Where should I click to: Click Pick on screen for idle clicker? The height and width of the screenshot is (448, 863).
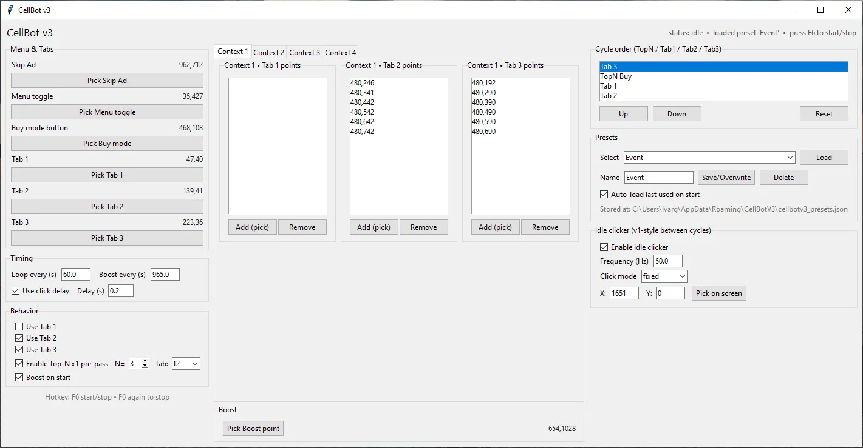(718, 293)
